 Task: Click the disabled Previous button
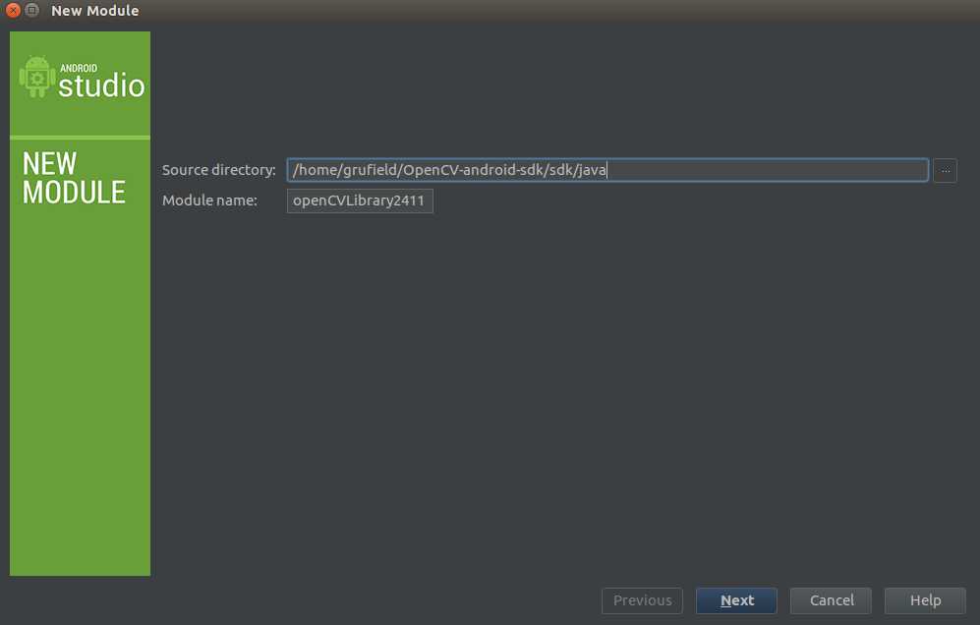tap(643, 600)
